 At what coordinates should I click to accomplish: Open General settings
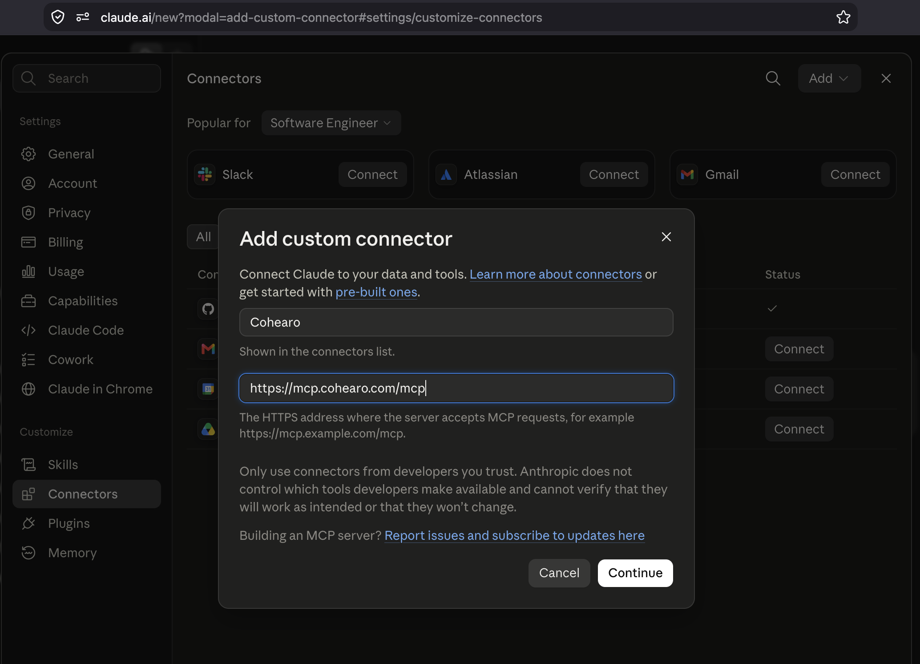(x=87, y=154)
